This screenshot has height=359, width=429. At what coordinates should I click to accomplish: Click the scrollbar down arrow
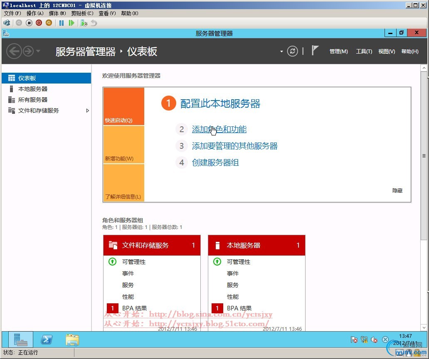click(x=424, y=327)
